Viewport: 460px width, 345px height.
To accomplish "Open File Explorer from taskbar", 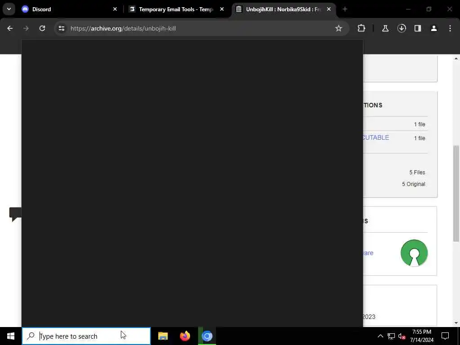I will (163, 336).
